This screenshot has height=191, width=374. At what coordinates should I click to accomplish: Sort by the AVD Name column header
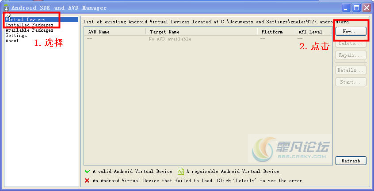tap(115, 32)
